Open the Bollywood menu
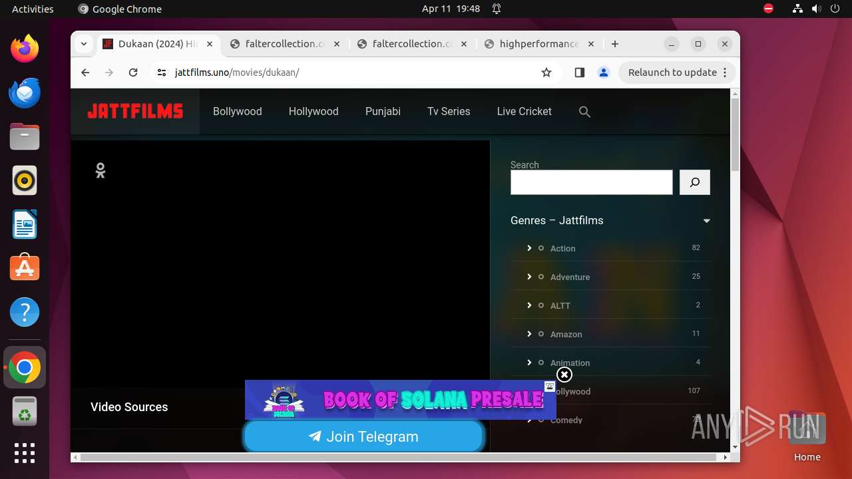852x479 pixels. (238, 112)
